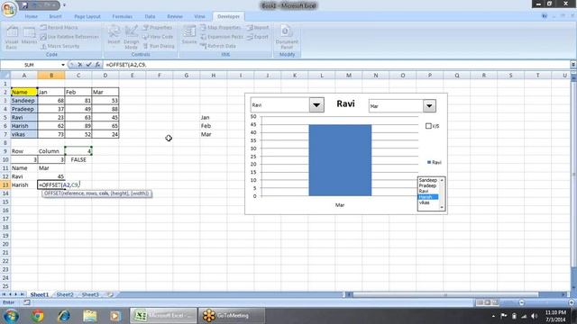Click into the formula bar
Image resolution: width=577 pixels, height=324 pixels.
[x=336, y=65]
